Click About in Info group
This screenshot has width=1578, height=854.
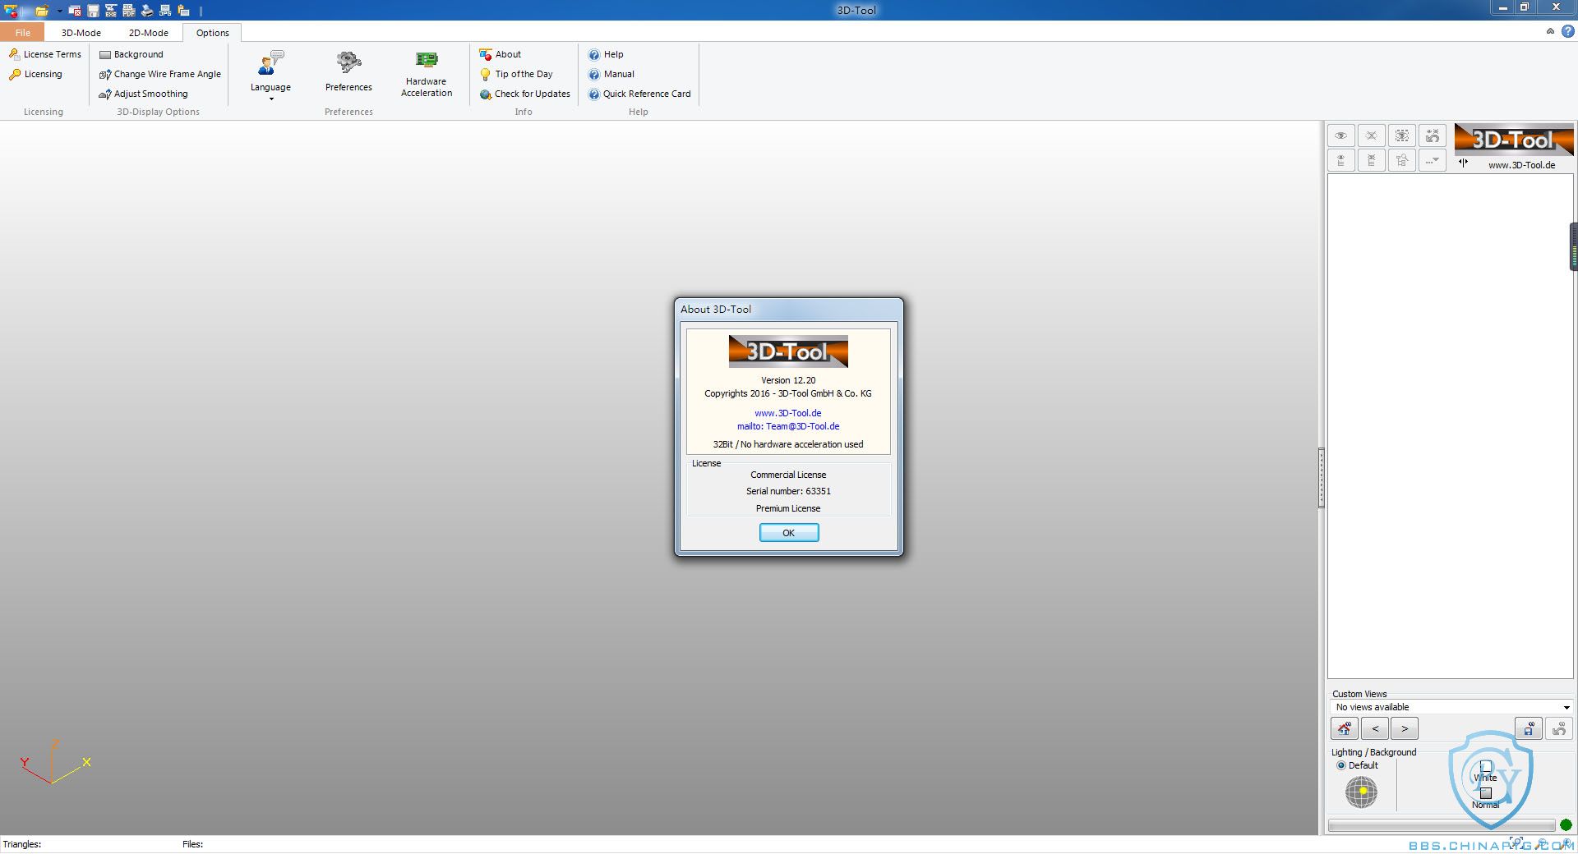(501, 54)
